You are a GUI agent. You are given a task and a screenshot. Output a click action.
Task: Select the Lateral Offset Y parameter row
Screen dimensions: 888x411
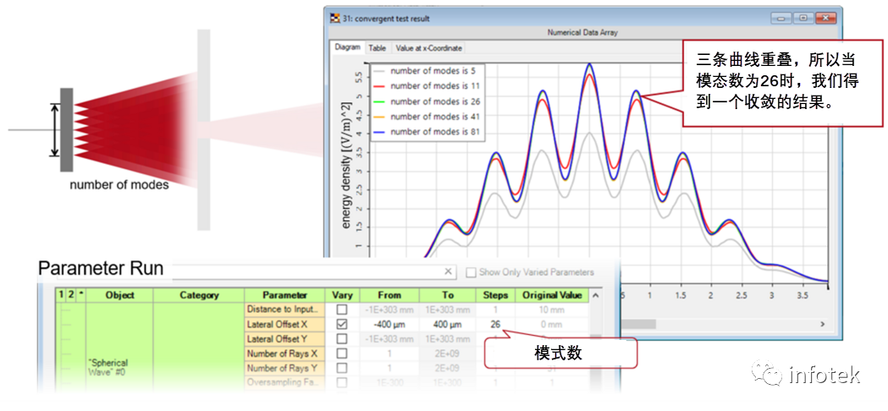point(284,339)
